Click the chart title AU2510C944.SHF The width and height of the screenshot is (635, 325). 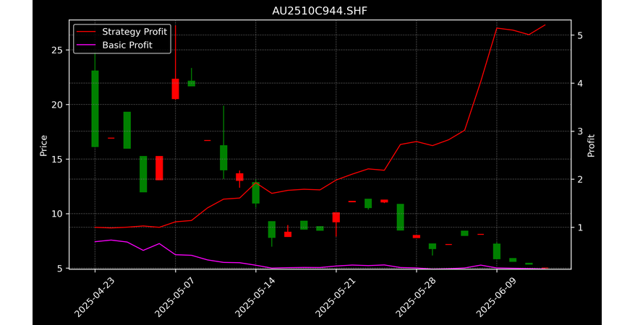[x=320, y=11]
